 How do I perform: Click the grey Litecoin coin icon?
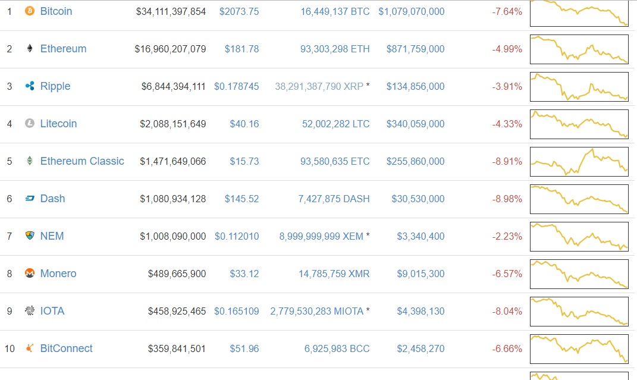click(29, 124)
